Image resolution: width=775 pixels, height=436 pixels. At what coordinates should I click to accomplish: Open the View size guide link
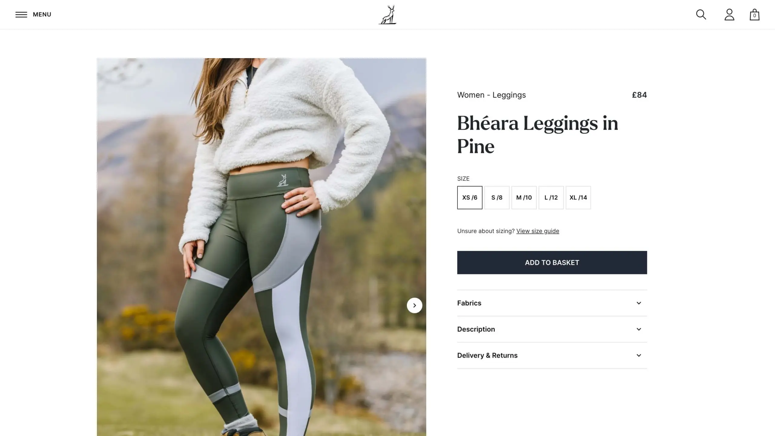pos(538,231)
